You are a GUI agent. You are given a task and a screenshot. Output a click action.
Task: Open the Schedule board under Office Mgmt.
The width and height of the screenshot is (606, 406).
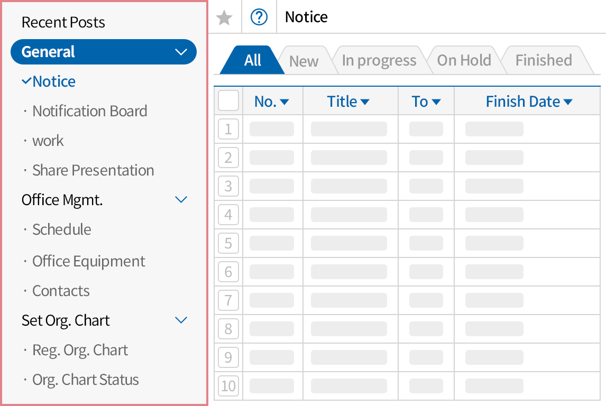62,229
